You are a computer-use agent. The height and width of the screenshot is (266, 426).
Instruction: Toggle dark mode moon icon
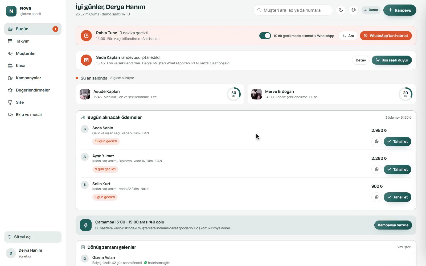341,10
